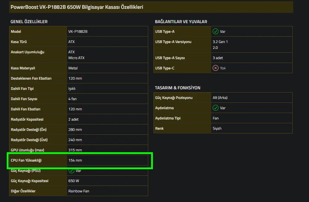Click the 2 adet value

[73, 119]
